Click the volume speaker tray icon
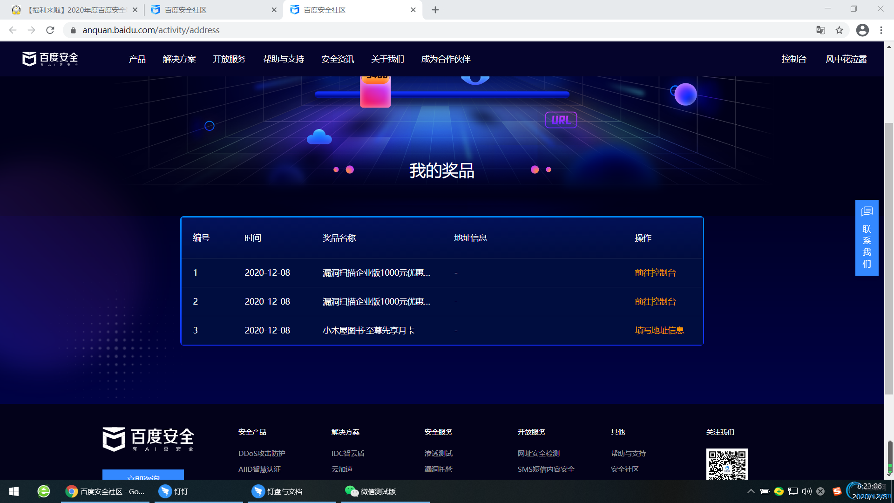Image resolution: width=894 pixels, height=503 pixels. pos(806,491)
